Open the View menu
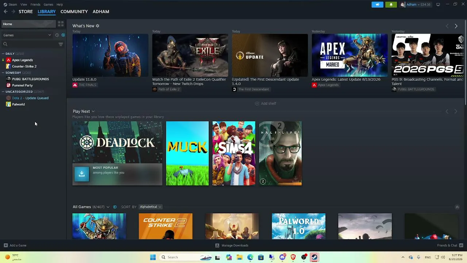This screenshot has width=467, height=263. click(x=24, y=4)
